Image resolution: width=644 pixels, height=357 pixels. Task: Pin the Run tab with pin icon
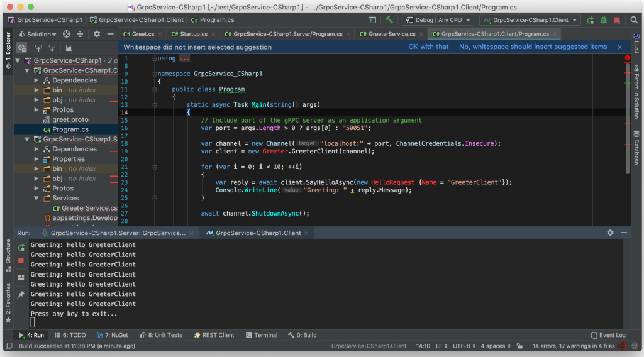tap(21, 294)
